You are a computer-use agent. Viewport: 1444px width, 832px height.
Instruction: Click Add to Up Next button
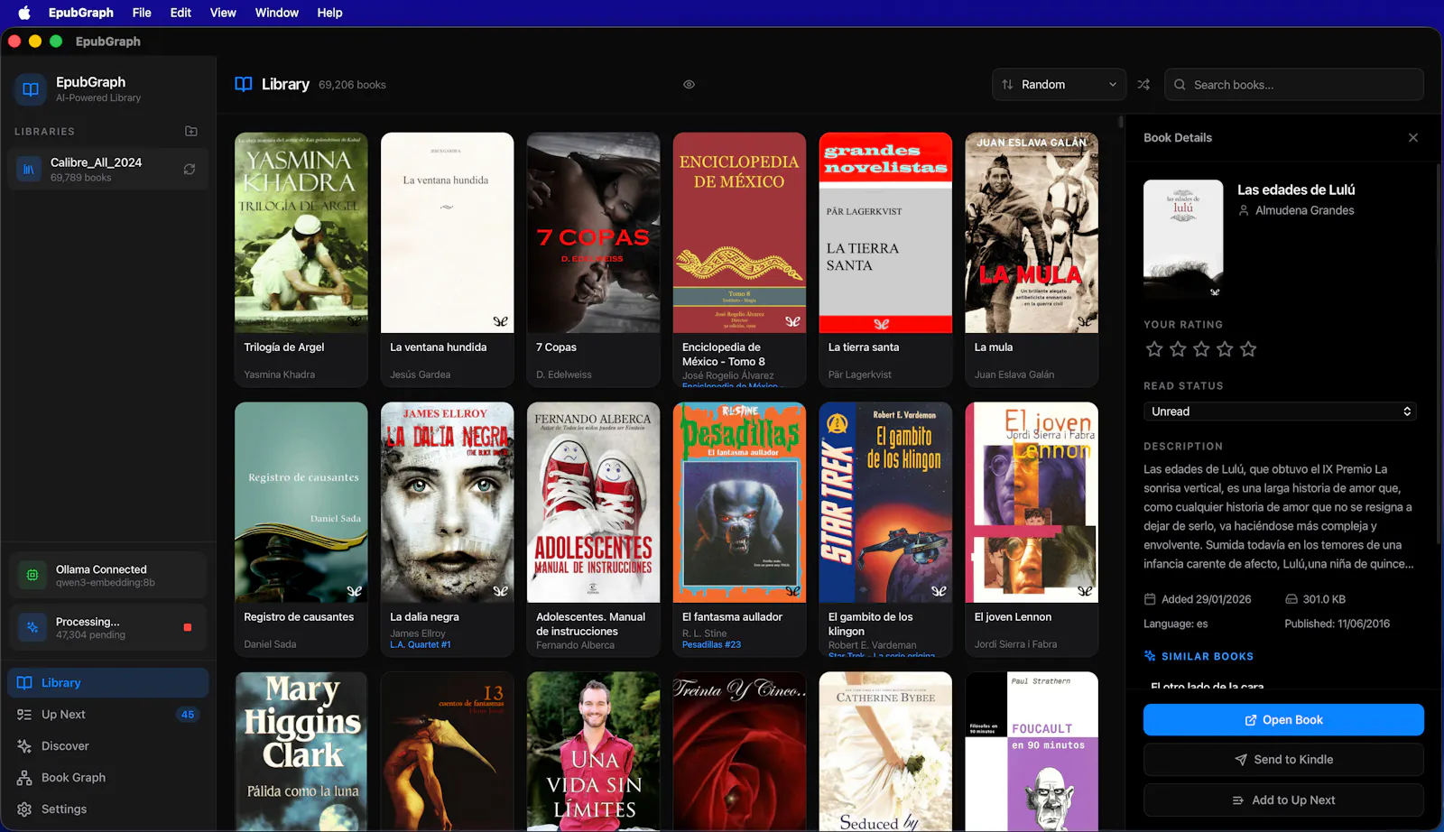[x=1283, y=800]
